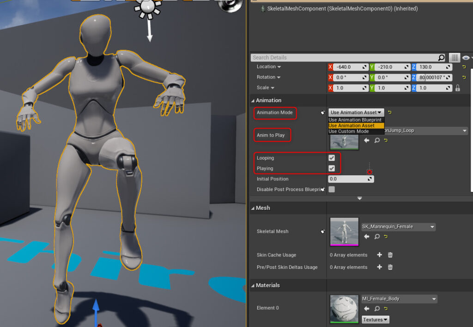Open the Scale type dropdown arrow
This screenshot has height=327, width=473.
pos(273,88)
